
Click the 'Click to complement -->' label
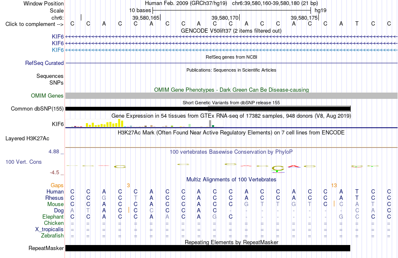point(34,24)
